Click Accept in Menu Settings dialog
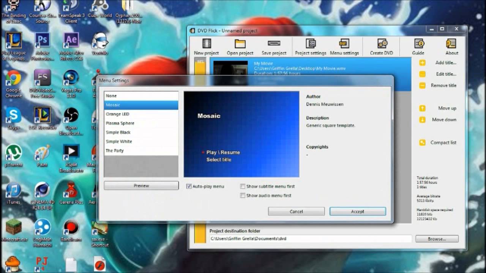The image size is (486, 273). click(x=358, y=212)
